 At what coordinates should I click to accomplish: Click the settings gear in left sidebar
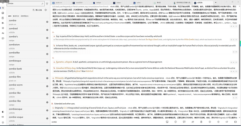3,123
